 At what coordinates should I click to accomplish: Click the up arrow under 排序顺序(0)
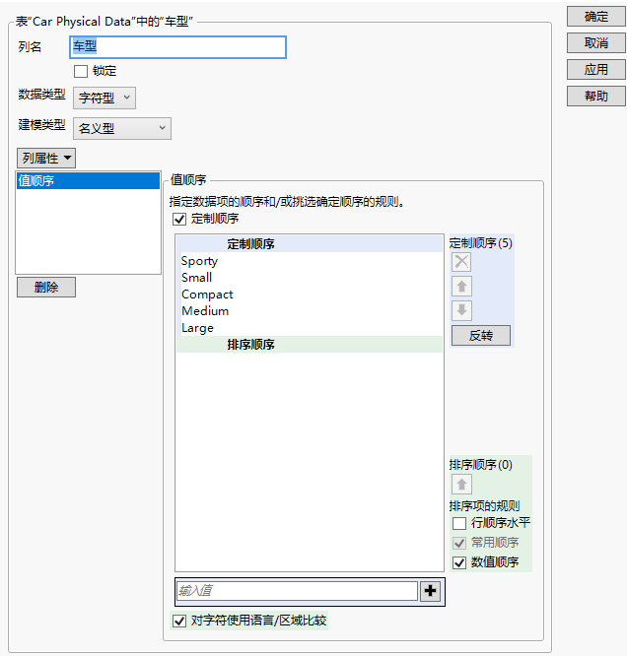point(461,485)
